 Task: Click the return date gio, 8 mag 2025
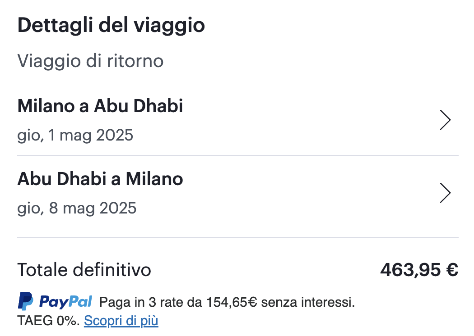77,208
